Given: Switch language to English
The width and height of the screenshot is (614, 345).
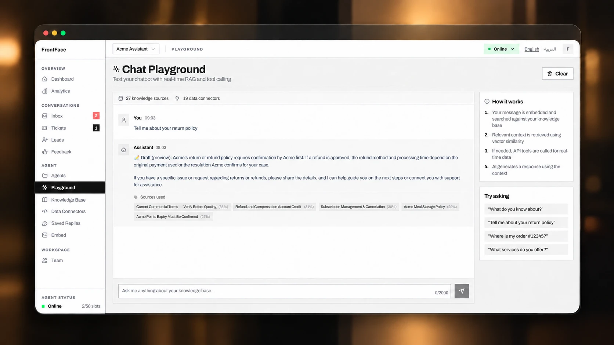Looking at the screenshot, I should [531, 49].
